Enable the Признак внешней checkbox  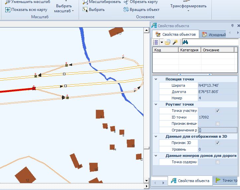coord(217,123)
